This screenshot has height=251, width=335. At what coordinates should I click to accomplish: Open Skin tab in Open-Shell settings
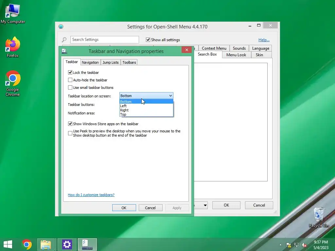[259, 55]
